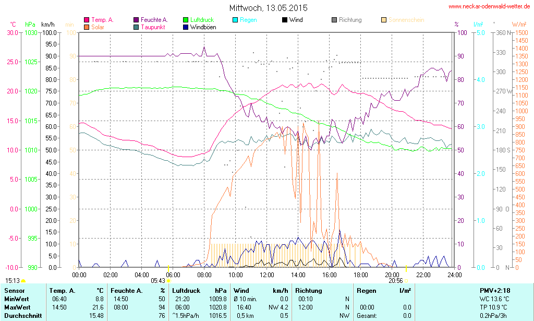Click the green Luftdruck legend square

pyautogui.click(x=186, y=20)
